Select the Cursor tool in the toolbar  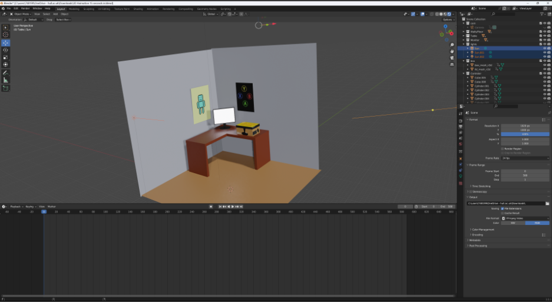coord(6,35)
